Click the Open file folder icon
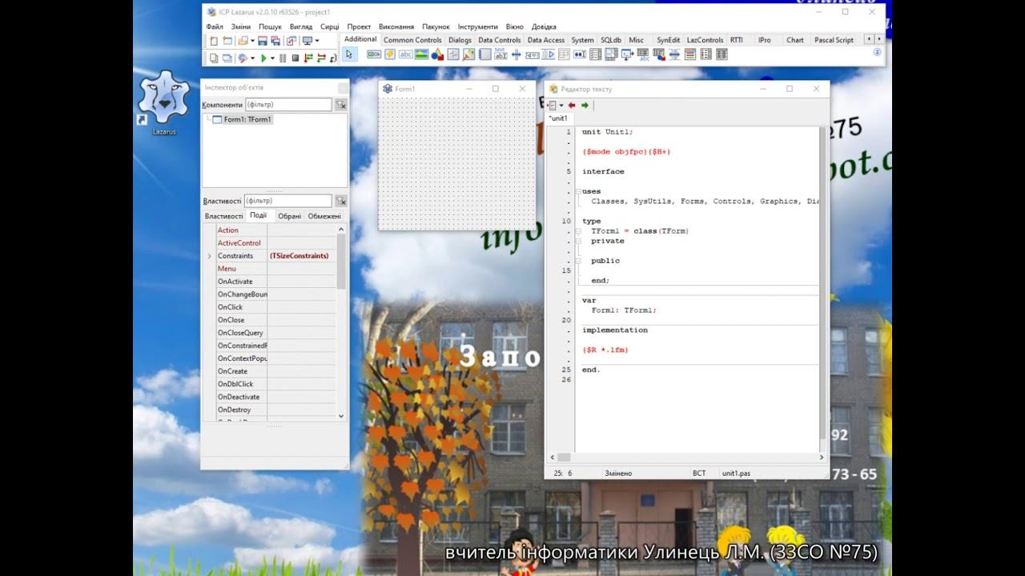 coord(243,41)
